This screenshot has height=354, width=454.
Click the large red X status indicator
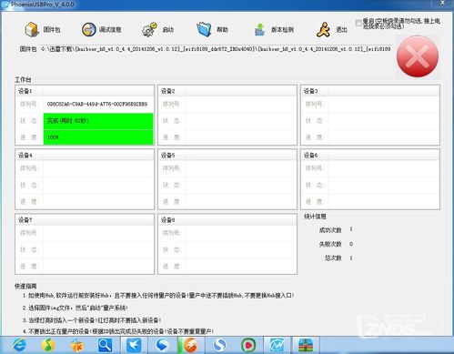tap(418, 56)
